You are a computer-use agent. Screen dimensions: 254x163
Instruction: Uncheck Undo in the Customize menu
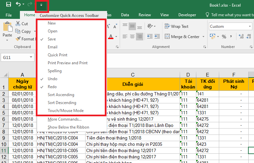[52, 79]
